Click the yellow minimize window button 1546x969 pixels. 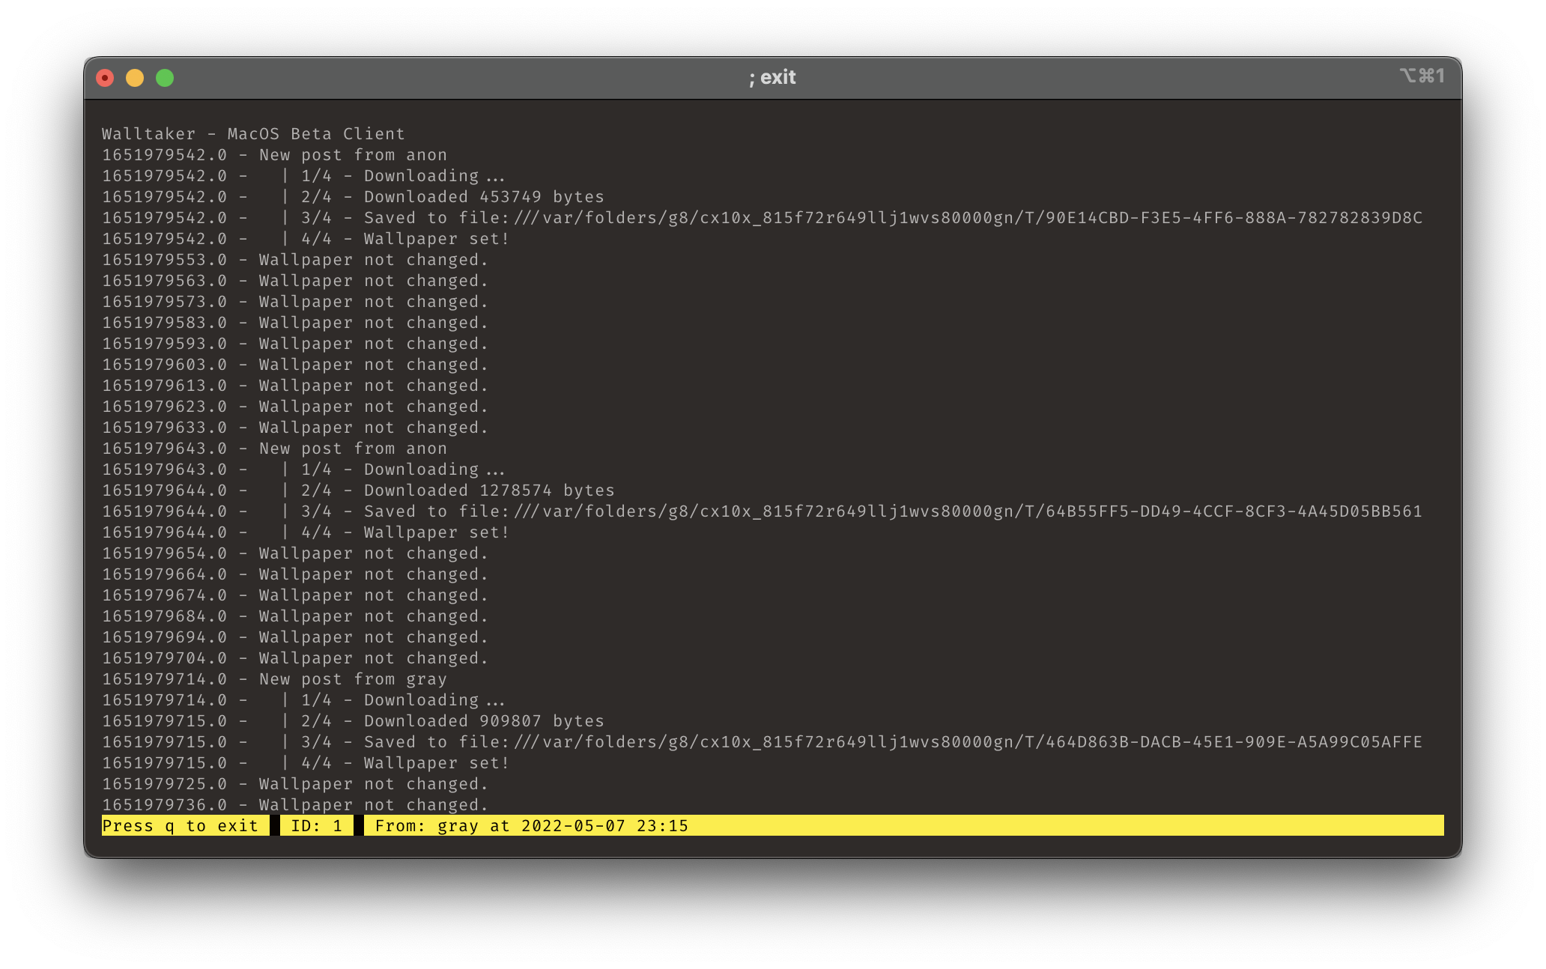pos(135,78)
